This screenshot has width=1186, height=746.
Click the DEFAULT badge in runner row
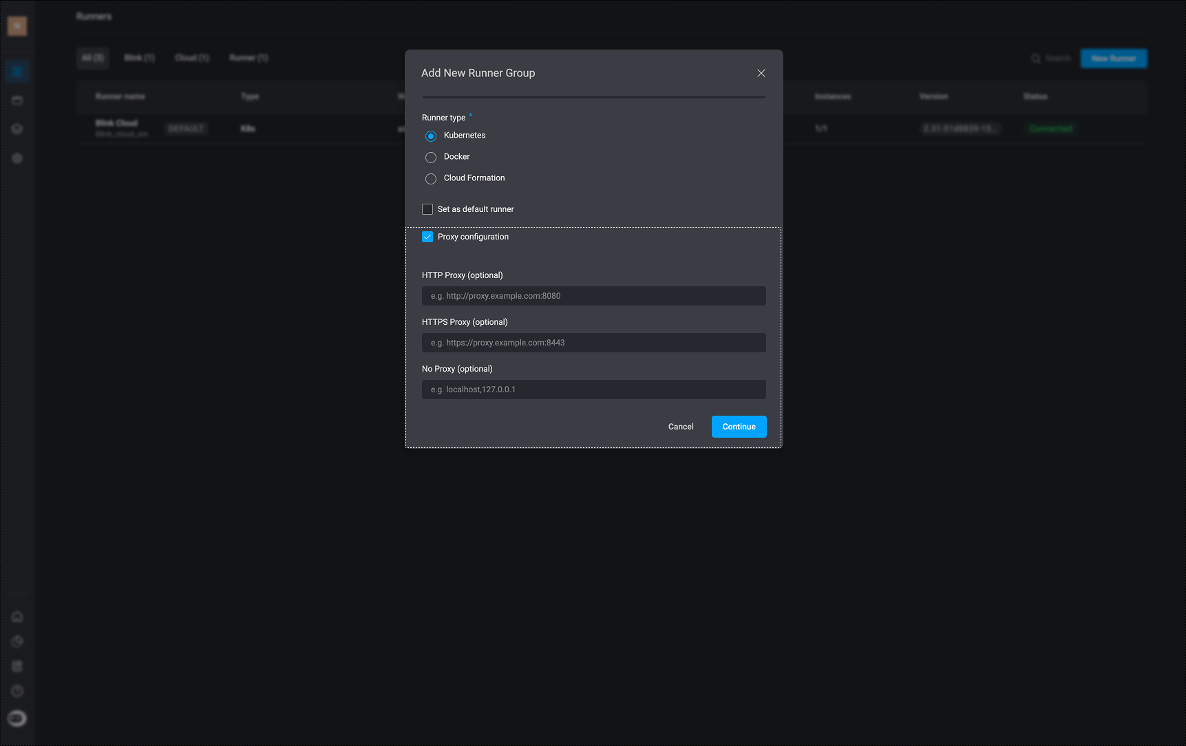click(x=186, y=129)
